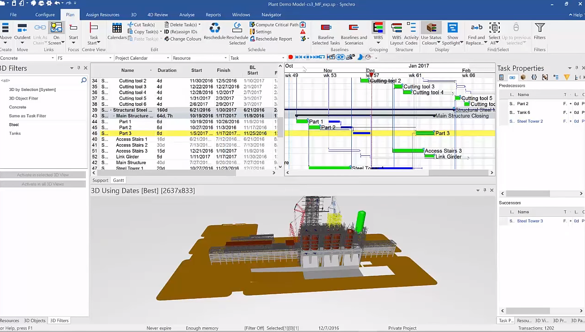Select the Steel filter
This screenshot has width=585, height=332.
coord(14,125)
